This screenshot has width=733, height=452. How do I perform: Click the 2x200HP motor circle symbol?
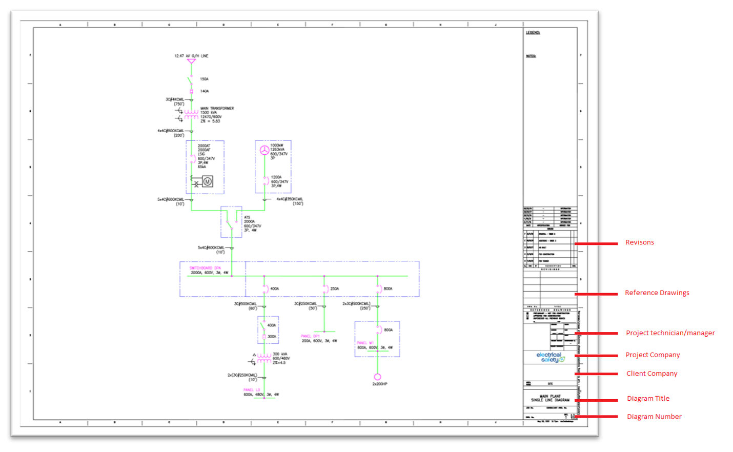377,377
